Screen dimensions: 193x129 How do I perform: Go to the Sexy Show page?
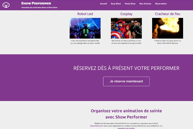[x=116, y=4]
